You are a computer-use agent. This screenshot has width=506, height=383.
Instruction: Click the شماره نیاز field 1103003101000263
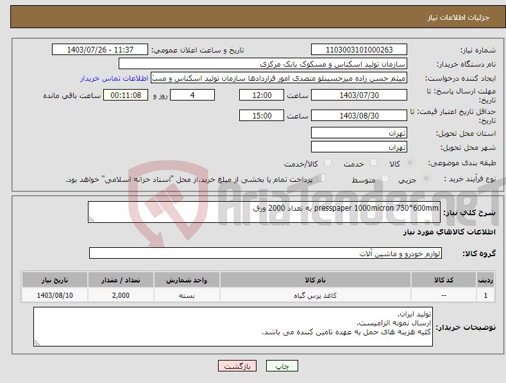click(359, 50)
